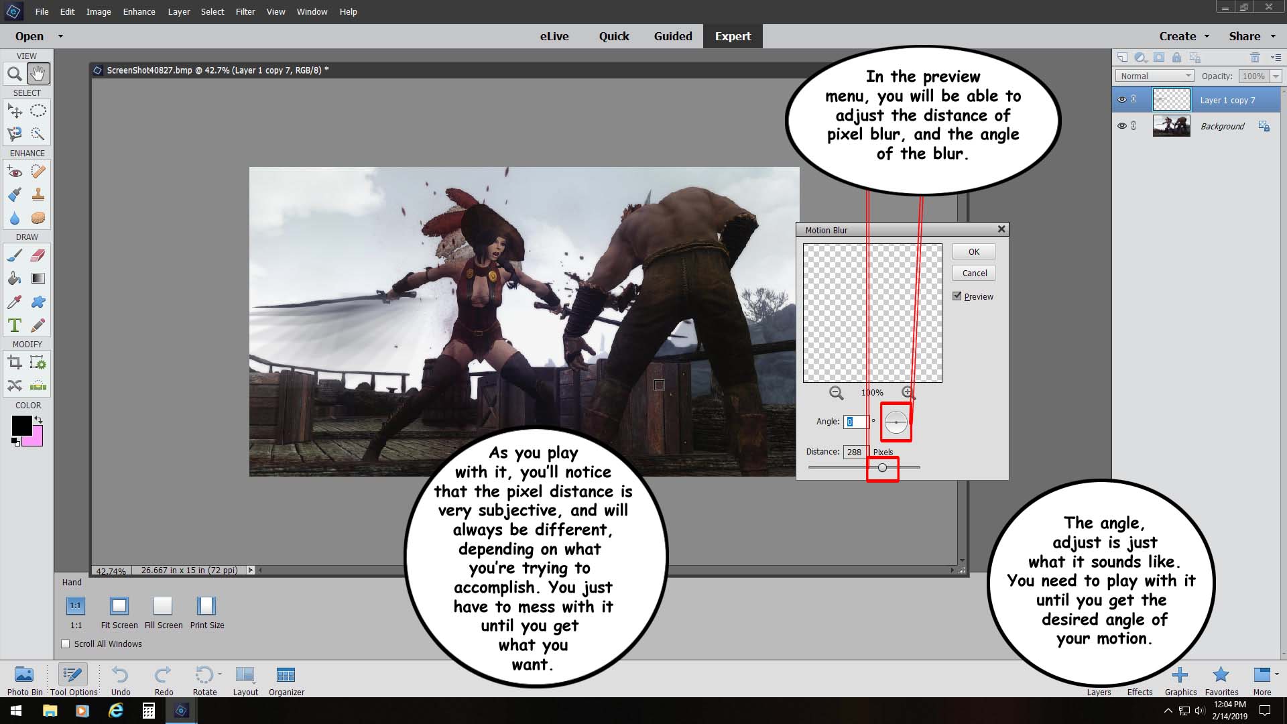Select the Eraser tool
Viewport: 1287px width, 724px height.
click(x=38, y=255)
